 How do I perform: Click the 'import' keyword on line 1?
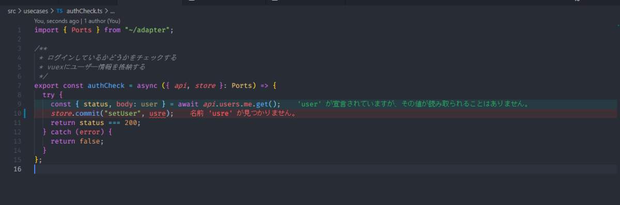point(47,30)
